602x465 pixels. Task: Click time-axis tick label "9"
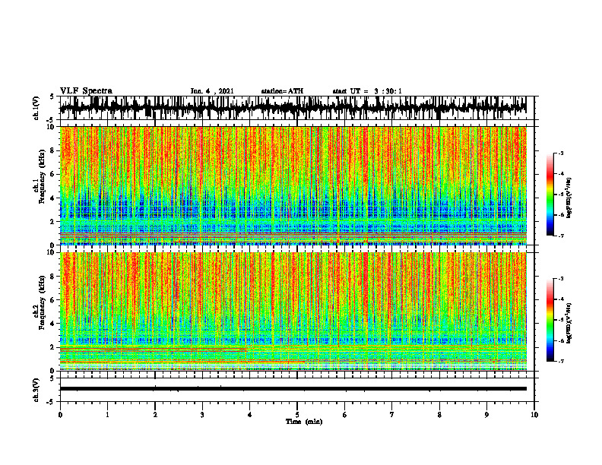click(x=486, y=415)
